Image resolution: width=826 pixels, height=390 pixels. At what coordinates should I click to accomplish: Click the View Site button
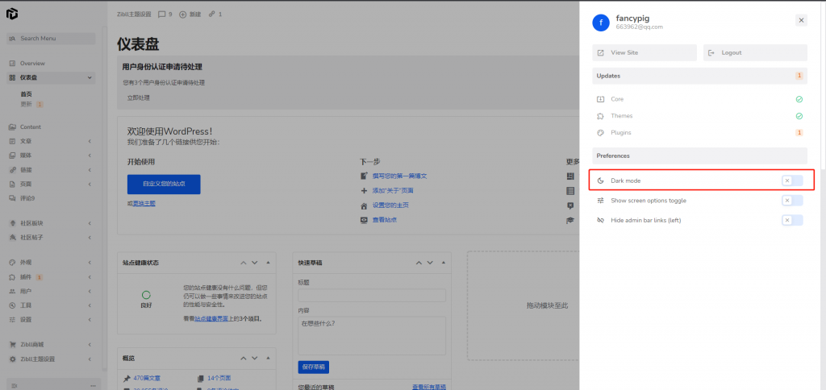coord(645,52)
